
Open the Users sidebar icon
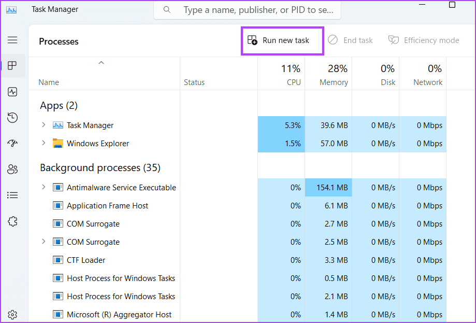12,169
